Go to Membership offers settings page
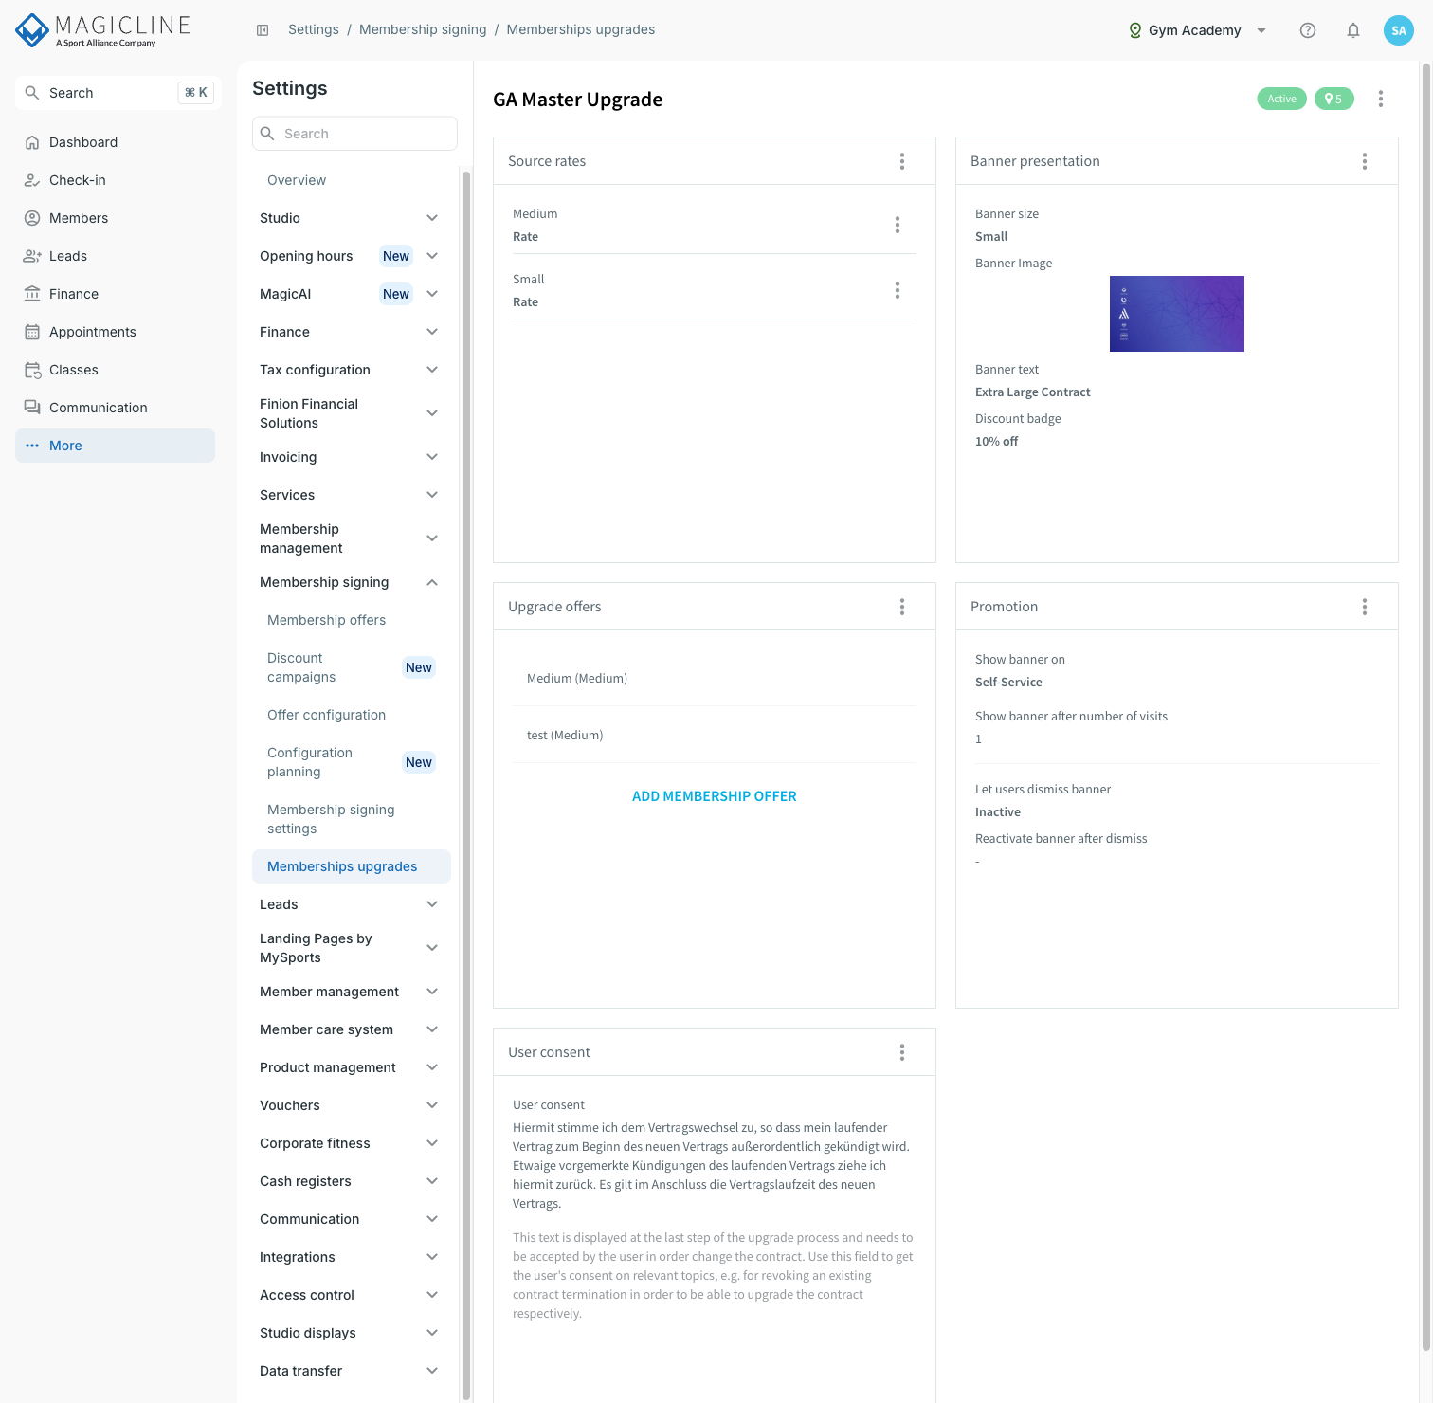This screenshot has width=1433, height=1403. click(327, 620)
